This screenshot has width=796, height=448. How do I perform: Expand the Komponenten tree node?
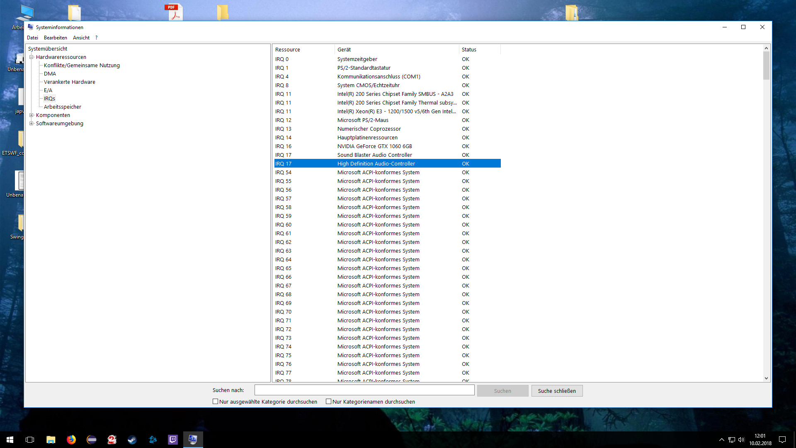click(x=31, y=115)
